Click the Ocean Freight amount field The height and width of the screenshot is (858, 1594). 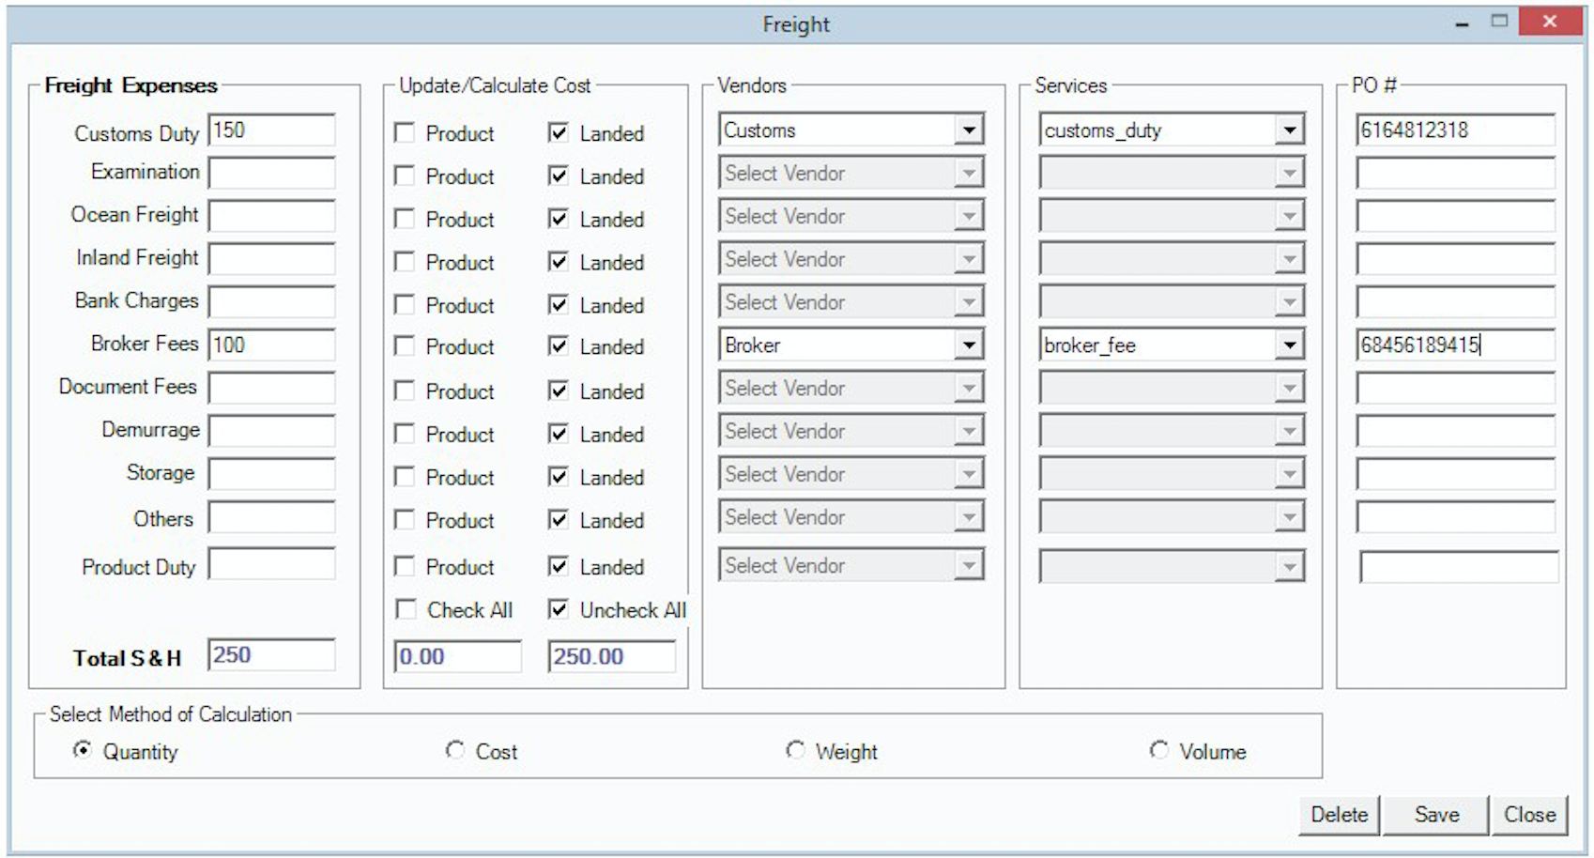271,216
